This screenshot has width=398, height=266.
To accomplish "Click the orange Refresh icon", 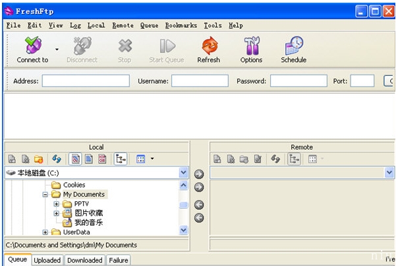I will 210,46.
